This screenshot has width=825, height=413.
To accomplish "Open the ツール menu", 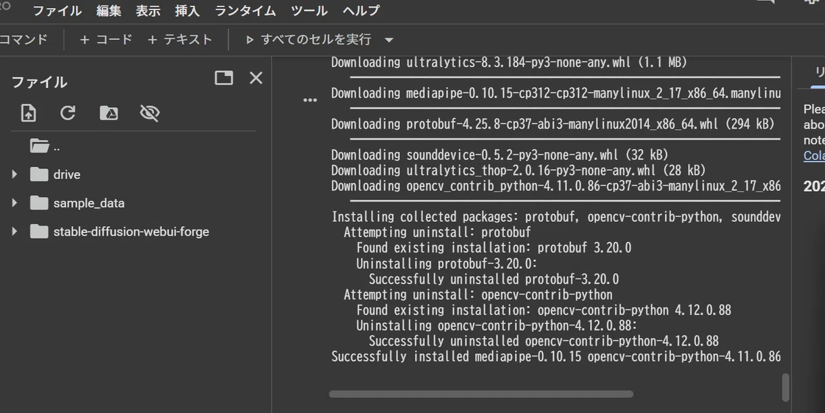I will pos(309,11).
